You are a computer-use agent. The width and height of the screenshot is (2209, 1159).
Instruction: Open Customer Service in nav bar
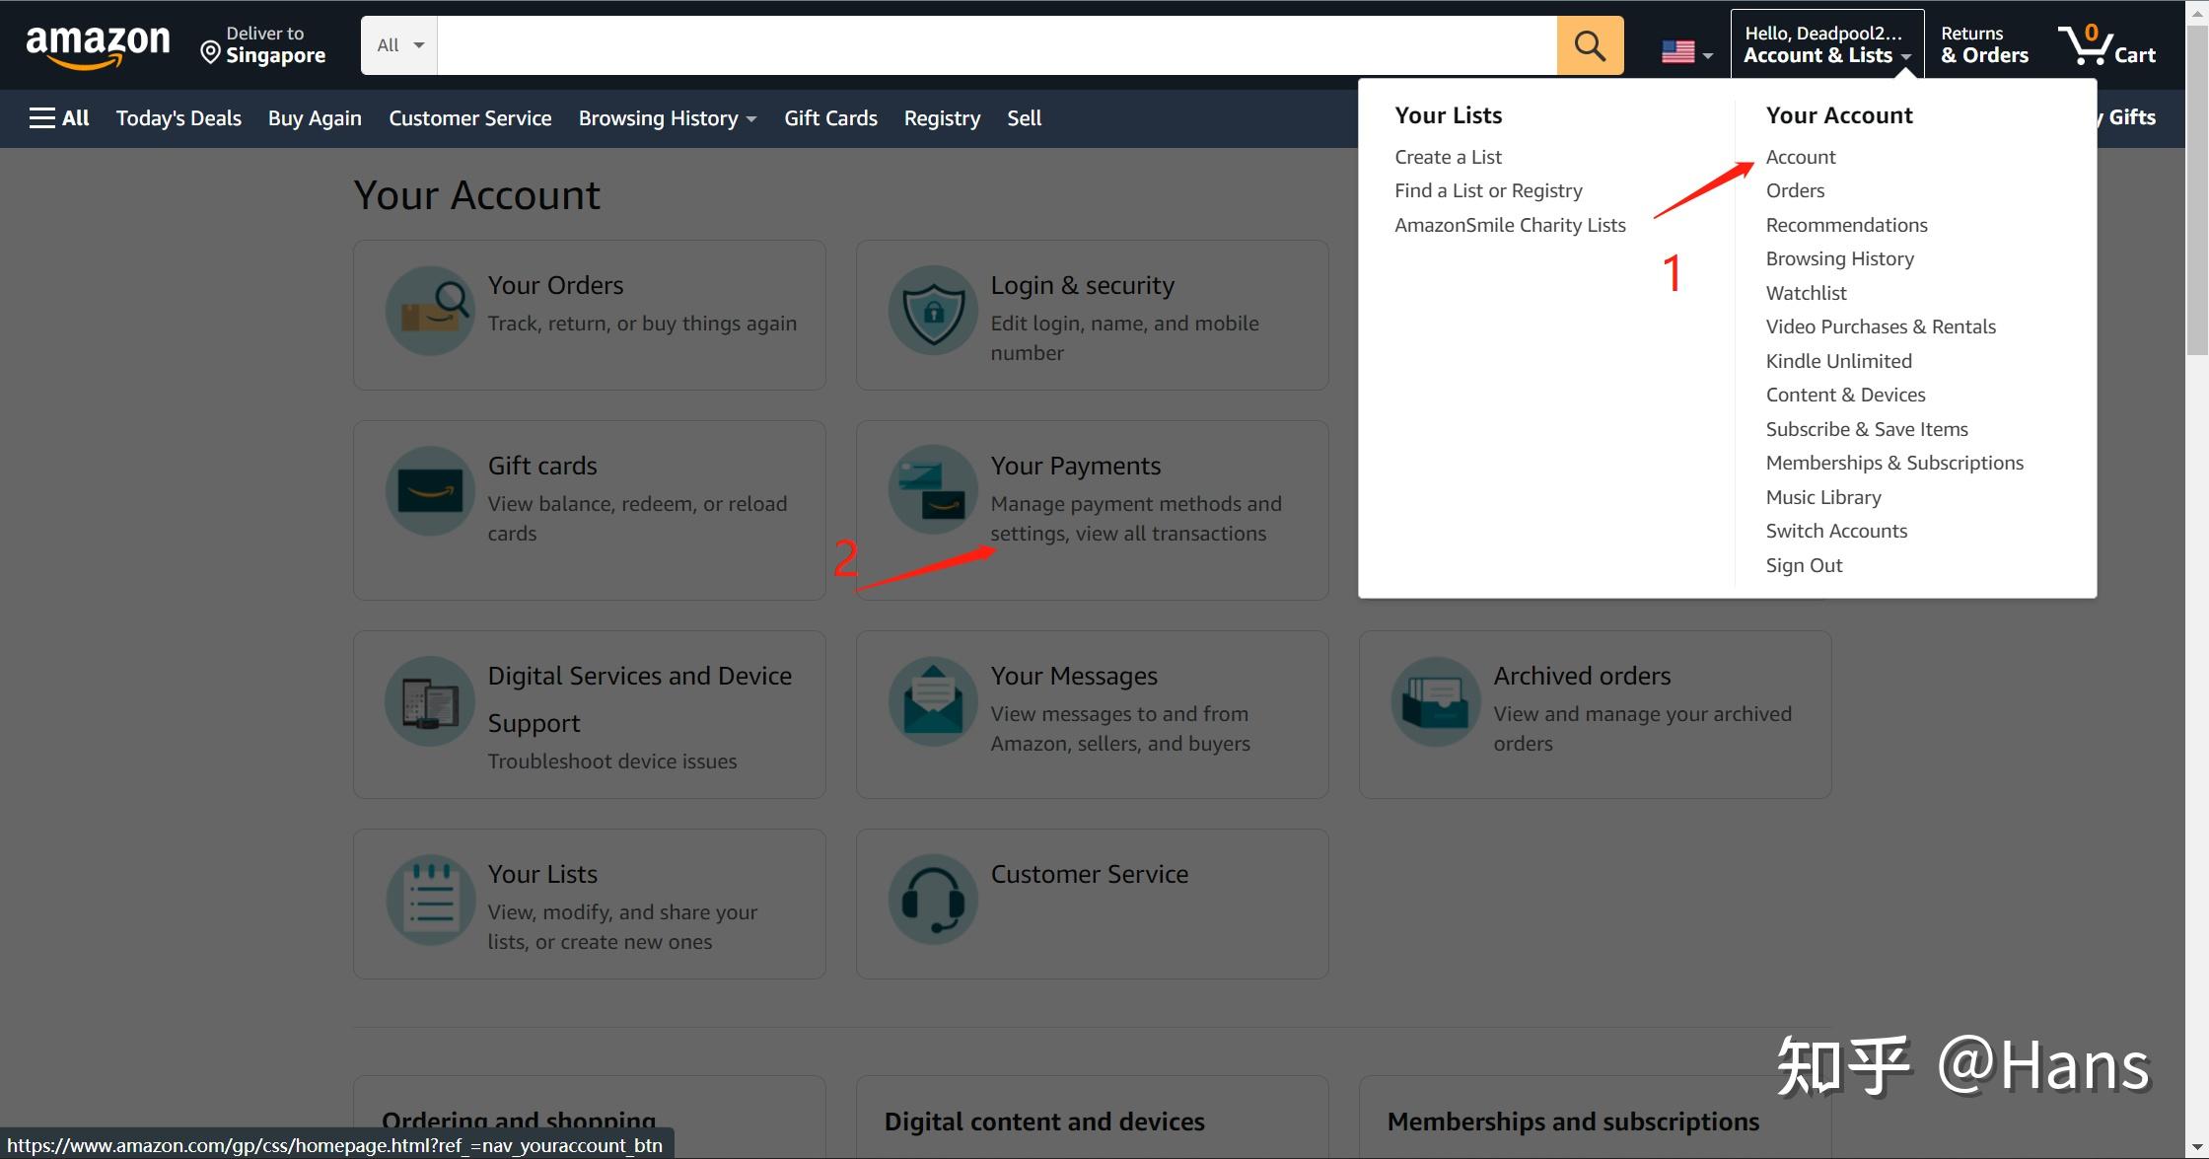470,118
